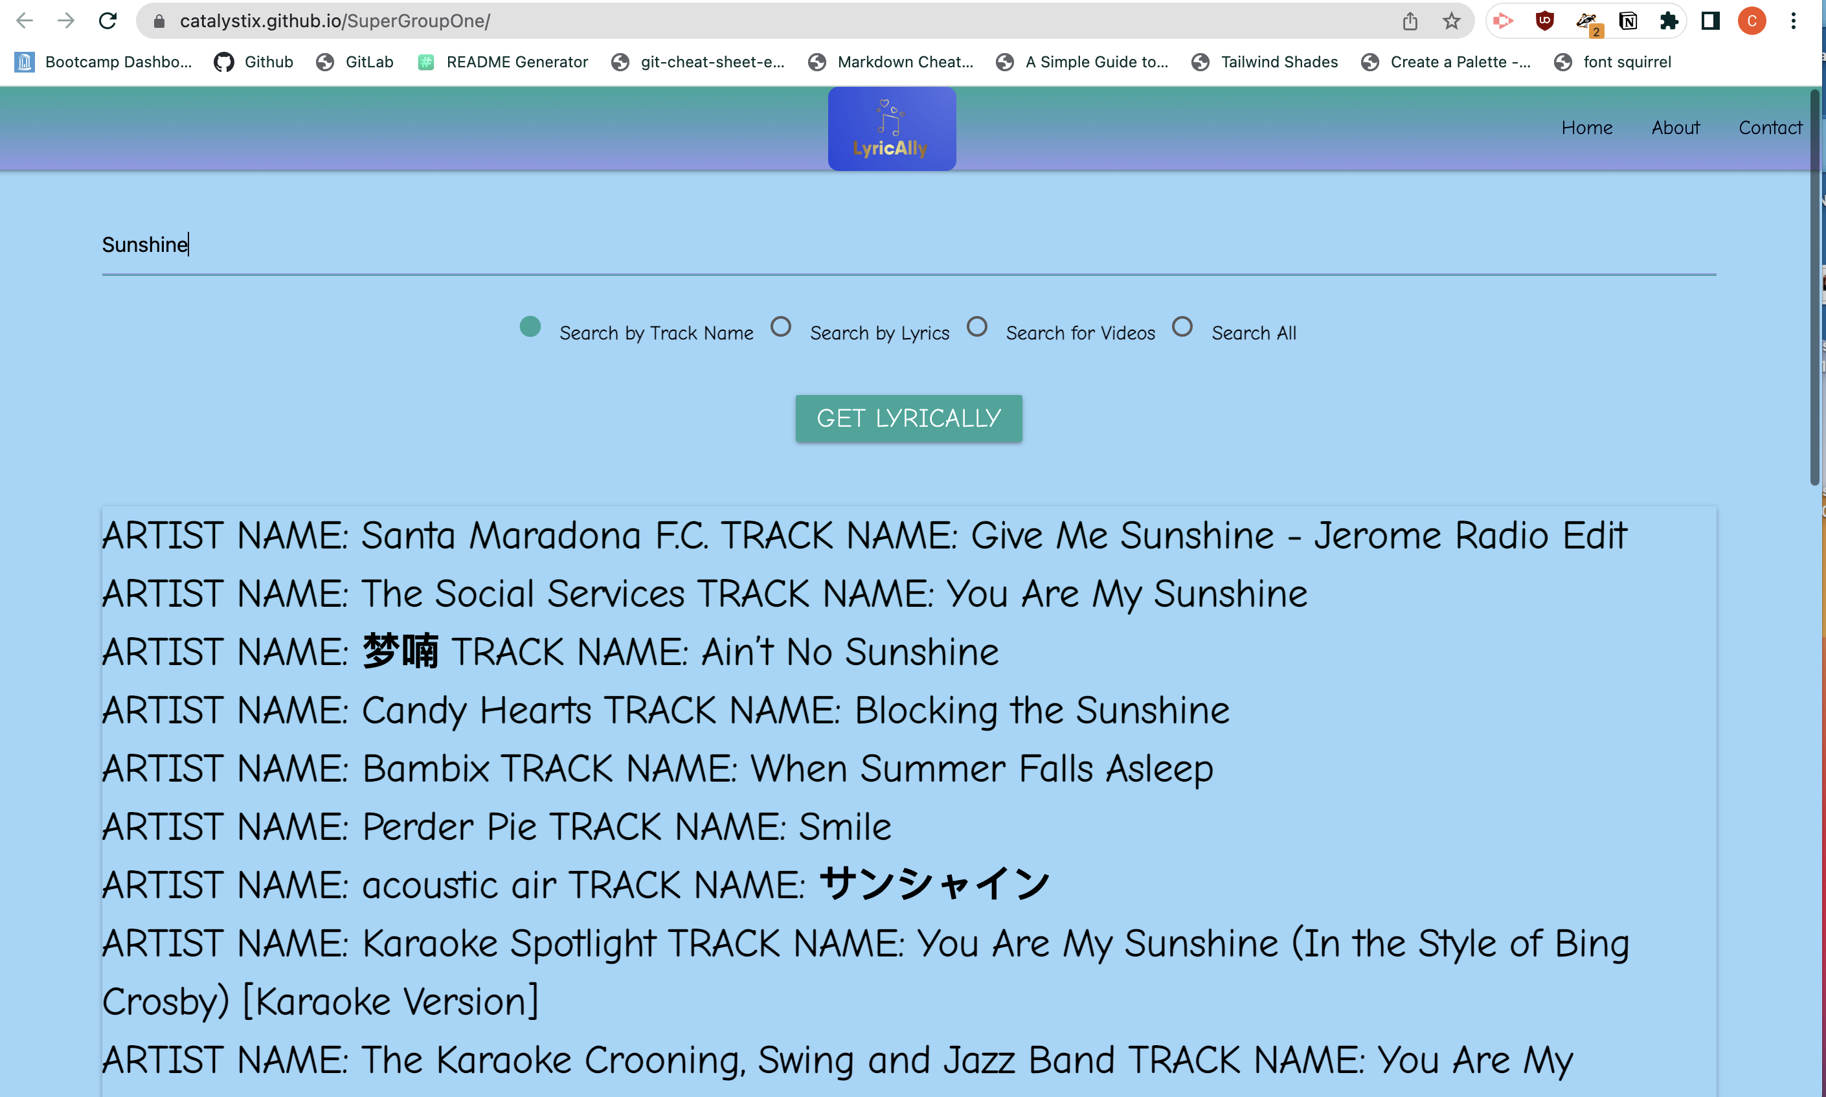Open the Notion web clipper extension
The height and width of the screenshot is (1097, 1826).
(1628, 21)
